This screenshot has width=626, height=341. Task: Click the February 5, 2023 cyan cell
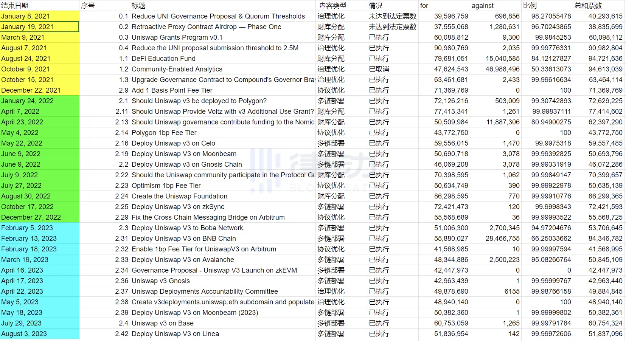(39, 228)
